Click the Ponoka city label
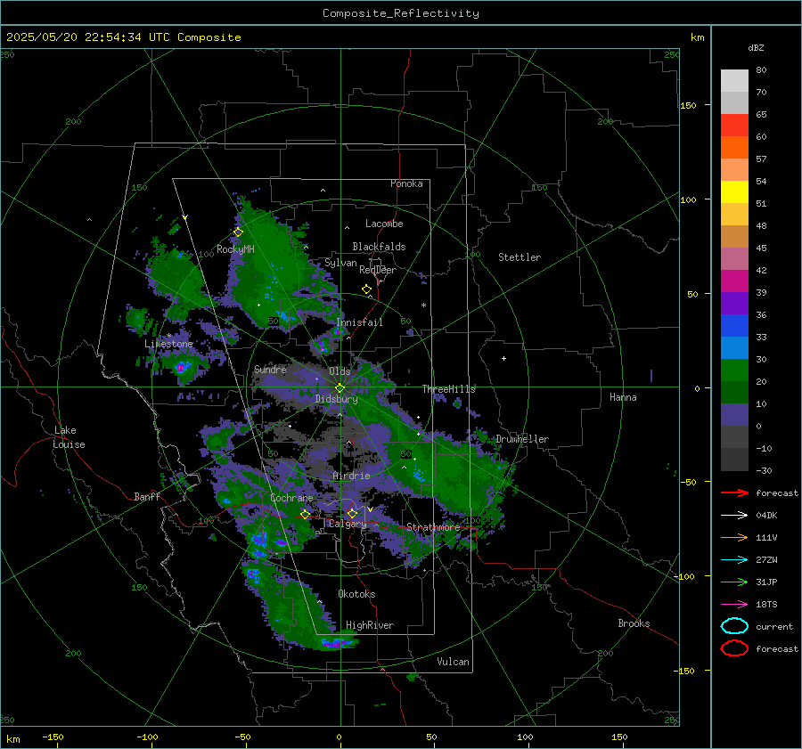802x749 pixels. coord(406,183)
